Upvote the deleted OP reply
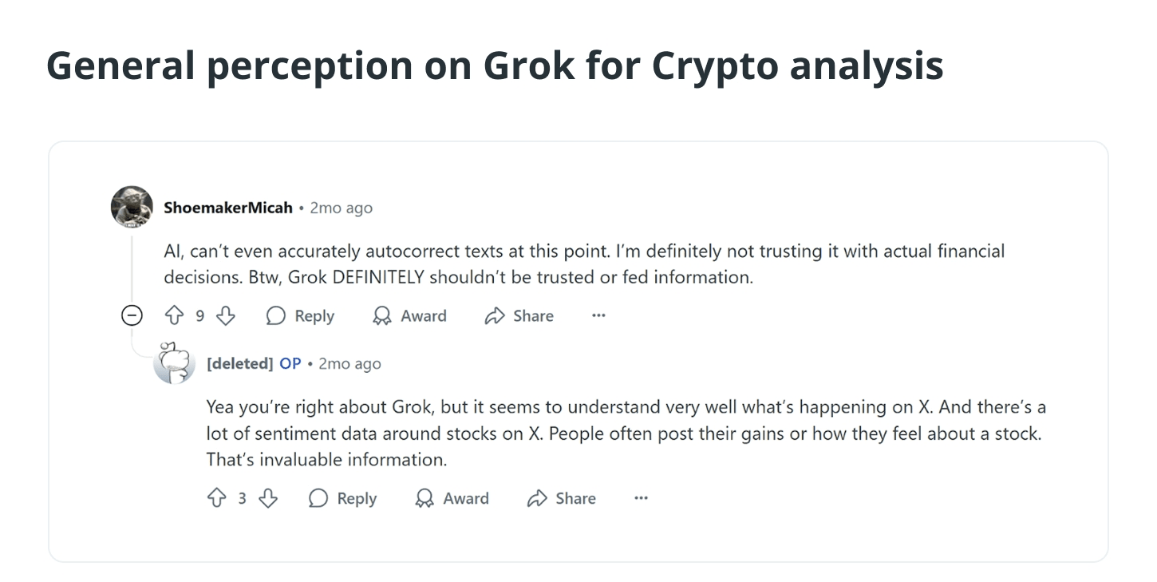The image size is (1157, 582). coord(216,498)
